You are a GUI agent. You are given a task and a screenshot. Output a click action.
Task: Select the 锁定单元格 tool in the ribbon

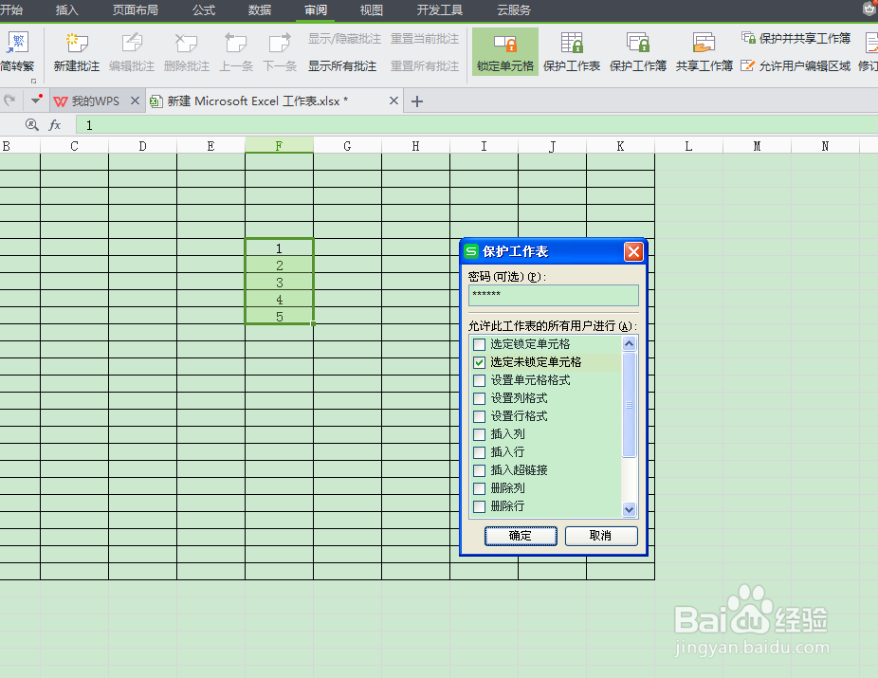(505, 51)
